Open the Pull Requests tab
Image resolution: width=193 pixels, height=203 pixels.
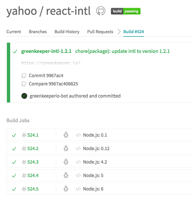coord(100,32)
